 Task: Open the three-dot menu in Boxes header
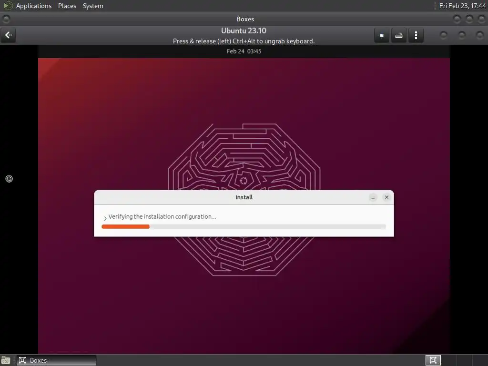416,35
